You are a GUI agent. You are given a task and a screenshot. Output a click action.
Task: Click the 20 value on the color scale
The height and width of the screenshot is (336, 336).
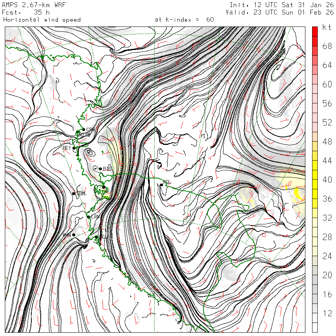[x=327, y=276]
